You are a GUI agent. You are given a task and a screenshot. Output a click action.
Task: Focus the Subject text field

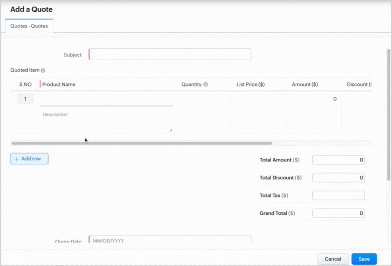point(170,54)
